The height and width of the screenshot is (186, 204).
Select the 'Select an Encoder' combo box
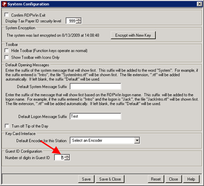(105, 140)
